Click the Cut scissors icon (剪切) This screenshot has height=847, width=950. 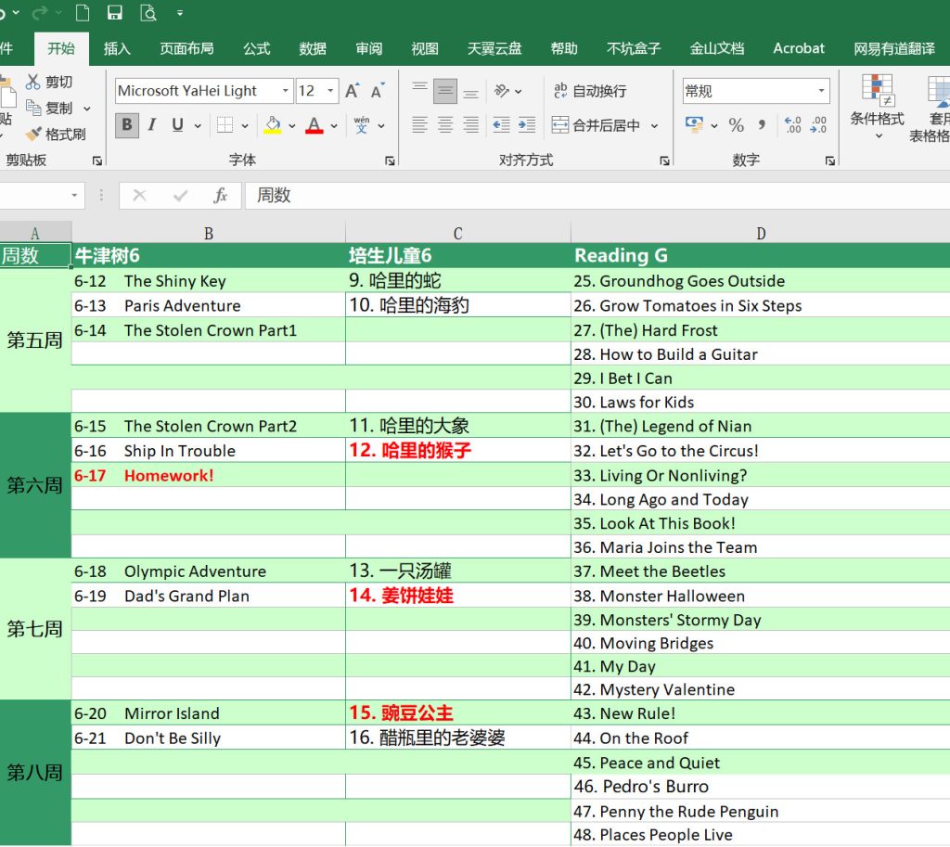[x=49, y=82]
